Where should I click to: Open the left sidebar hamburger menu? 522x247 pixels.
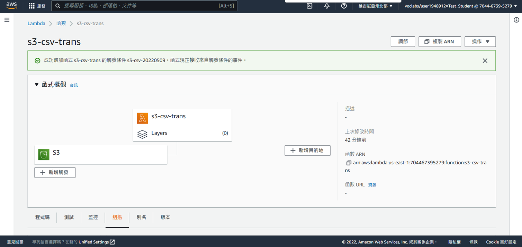[7, 20]
